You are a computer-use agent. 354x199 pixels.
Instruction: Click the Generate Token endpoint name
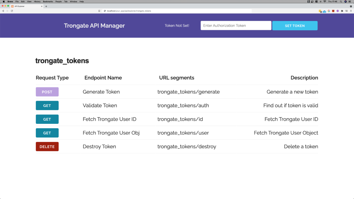pos(101,92)
